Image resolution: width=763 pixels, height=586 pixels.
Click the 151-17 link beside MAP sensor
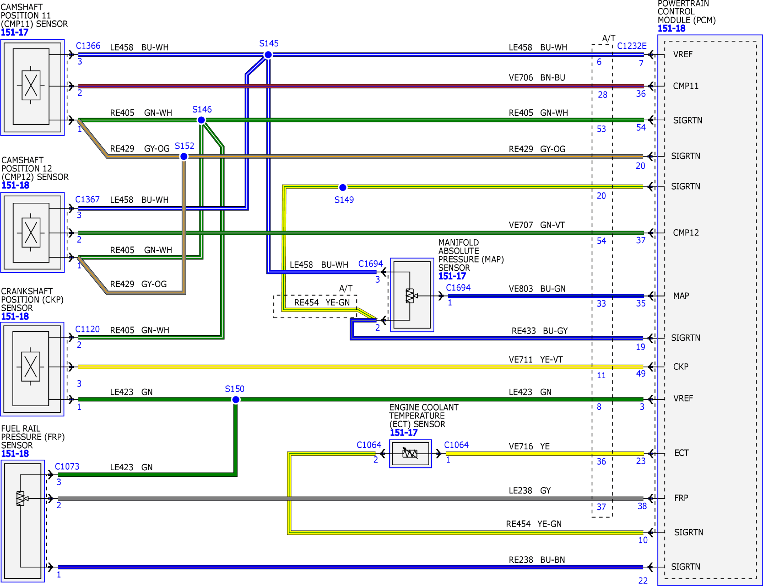[452, 276]
